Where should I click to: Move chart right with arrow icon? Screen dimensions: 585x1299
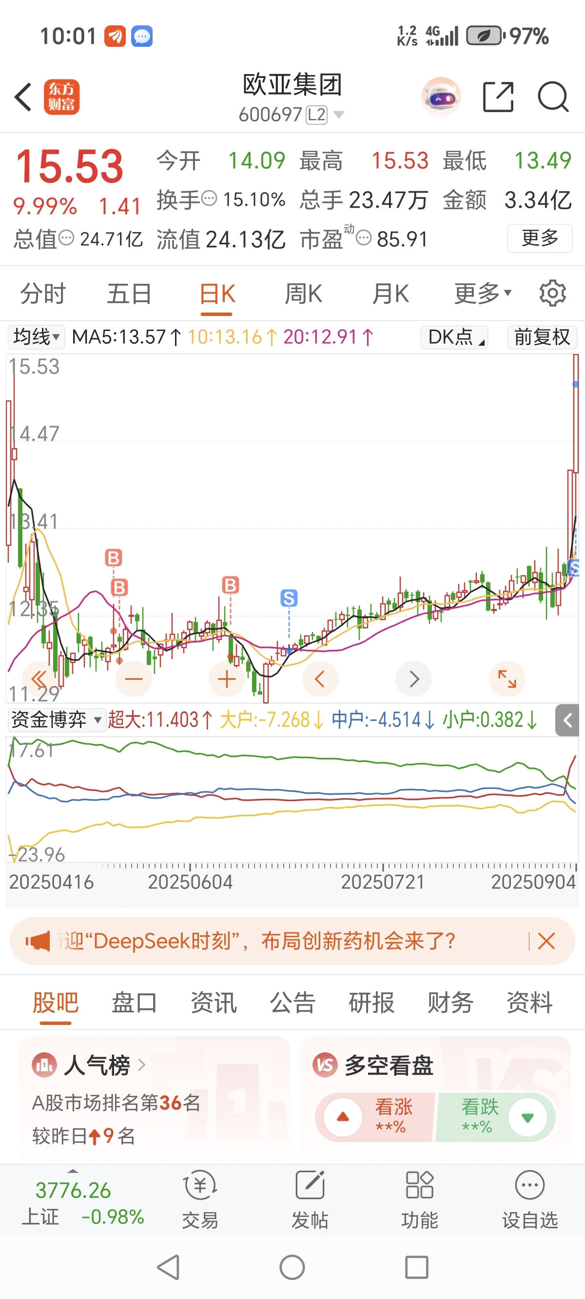(413, 679)
